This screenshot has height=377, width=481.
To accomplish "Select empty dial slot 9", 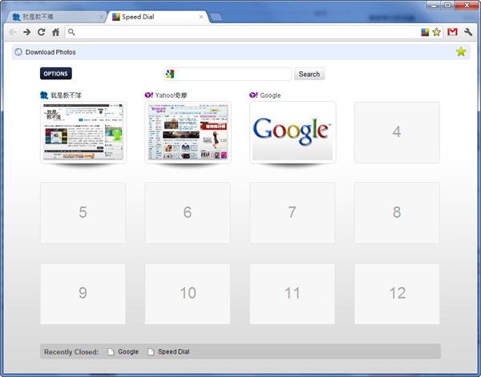I will coord(83,294).
